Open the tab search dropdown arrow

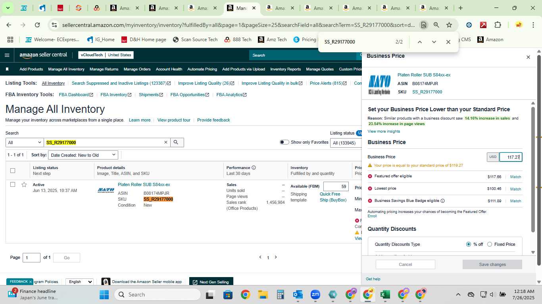(x=8, y=8)
